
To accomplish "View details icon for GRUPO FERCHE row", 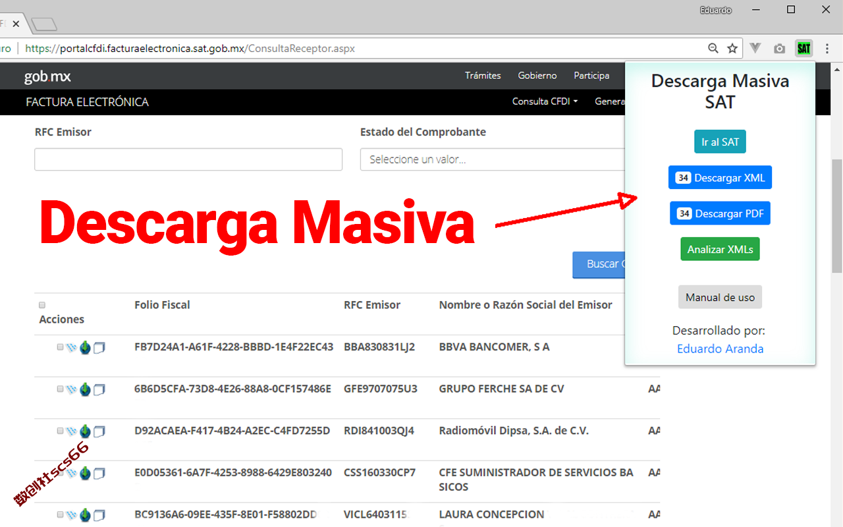I will [x=72, y=389].
